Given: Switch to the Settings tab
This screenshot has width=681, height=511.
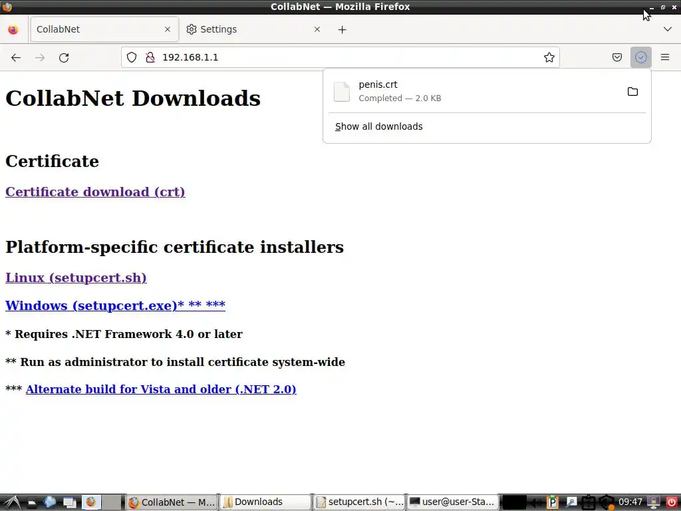Looking at the screenshot, I should pyautogui.click(x=254, y=29).
